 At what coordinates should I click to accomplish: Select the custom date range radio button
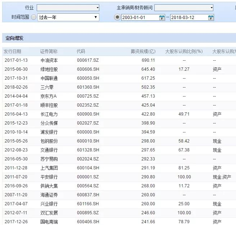tap(117, 17)
